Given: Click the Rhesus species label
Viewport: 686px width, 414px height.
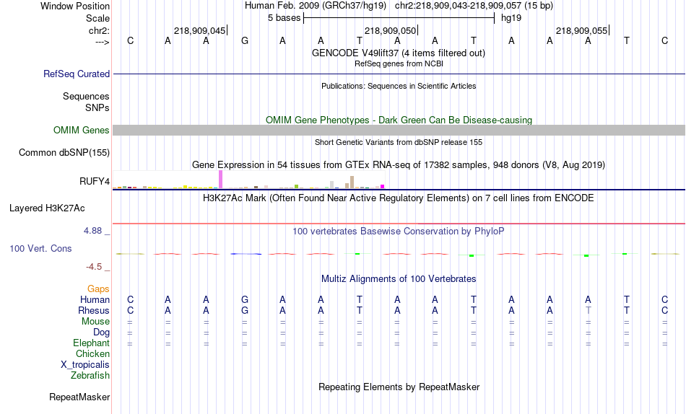Looking at the screenshot, I should click(x=94, y=310).
